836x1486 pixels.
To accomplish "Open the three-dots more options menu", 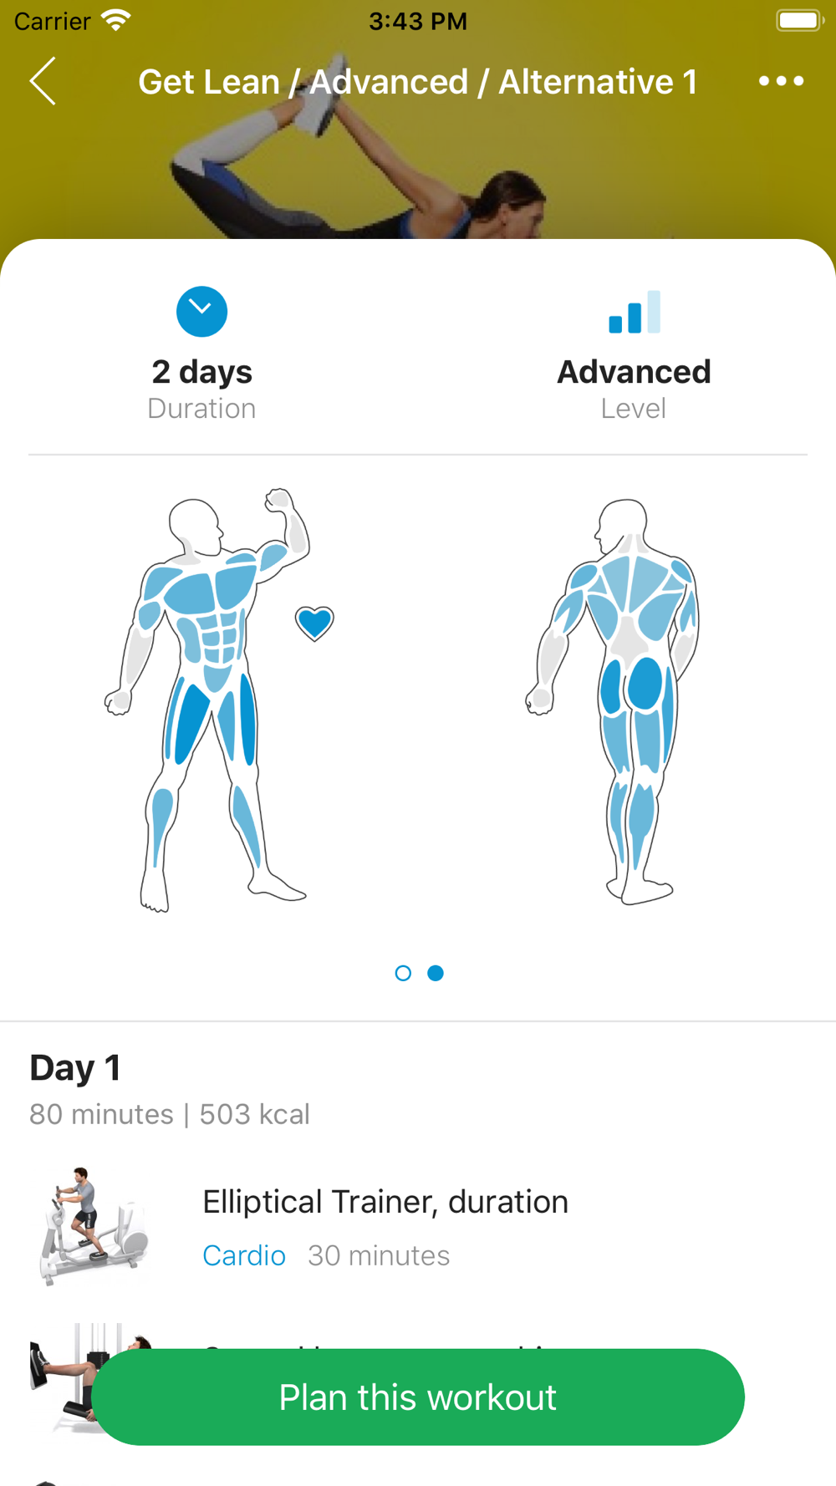I will pos(781,81).
